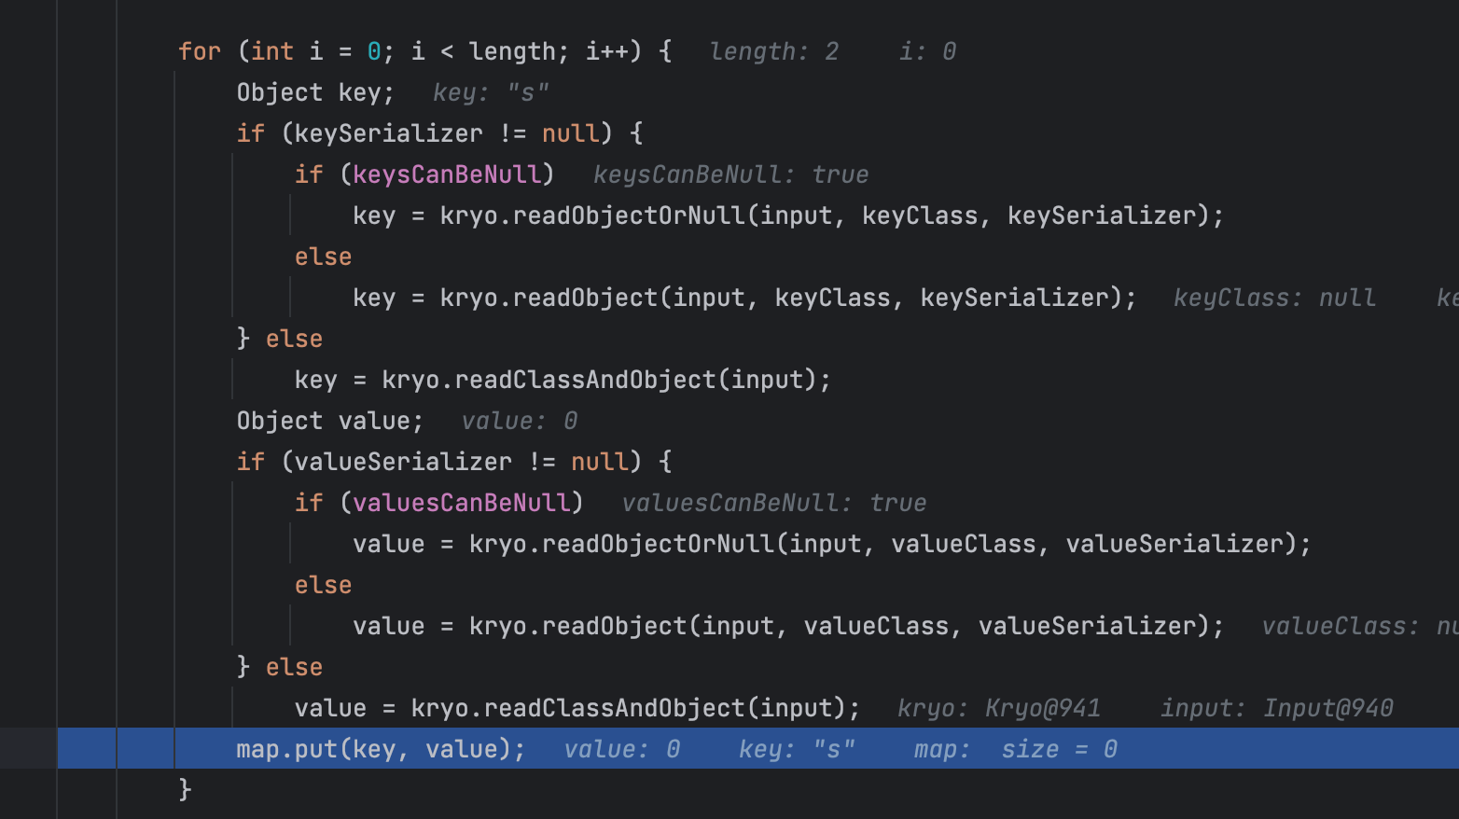Click the gutter beside the highlighted map.put line
This screenshot has height=819, width=1459.
28,749
